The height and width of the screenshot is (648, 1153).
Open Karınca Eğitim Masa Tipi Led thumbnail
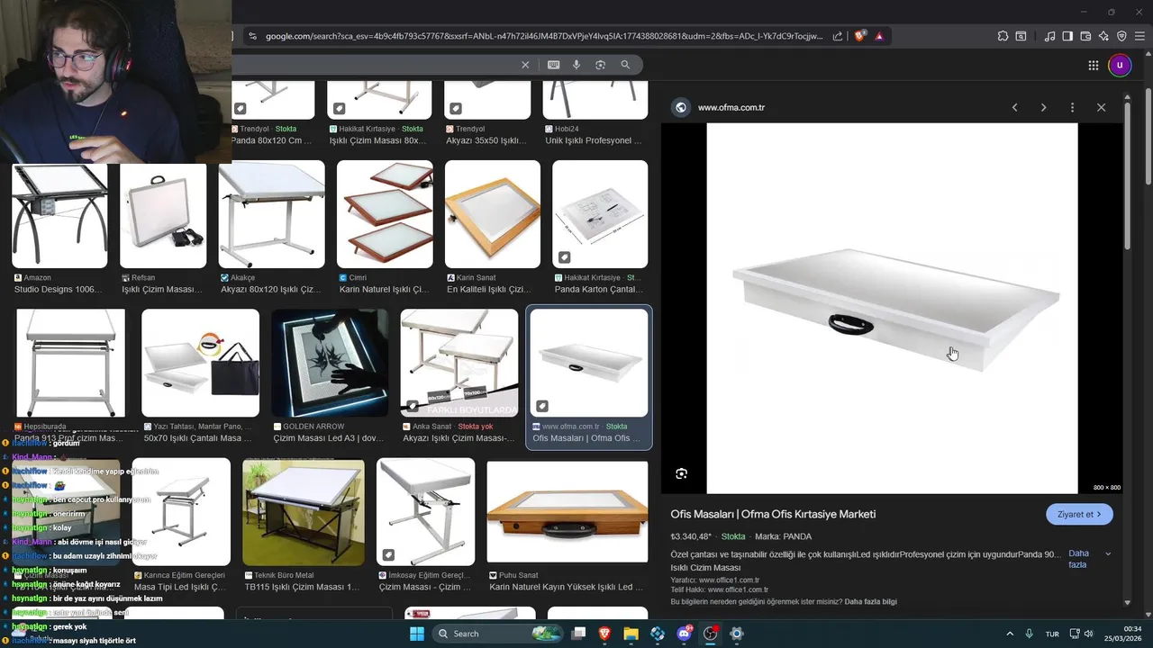coord(181,512)
